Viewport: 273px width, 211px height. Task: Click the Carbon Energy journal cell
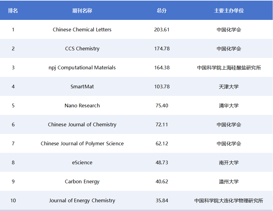click(82, 181)
